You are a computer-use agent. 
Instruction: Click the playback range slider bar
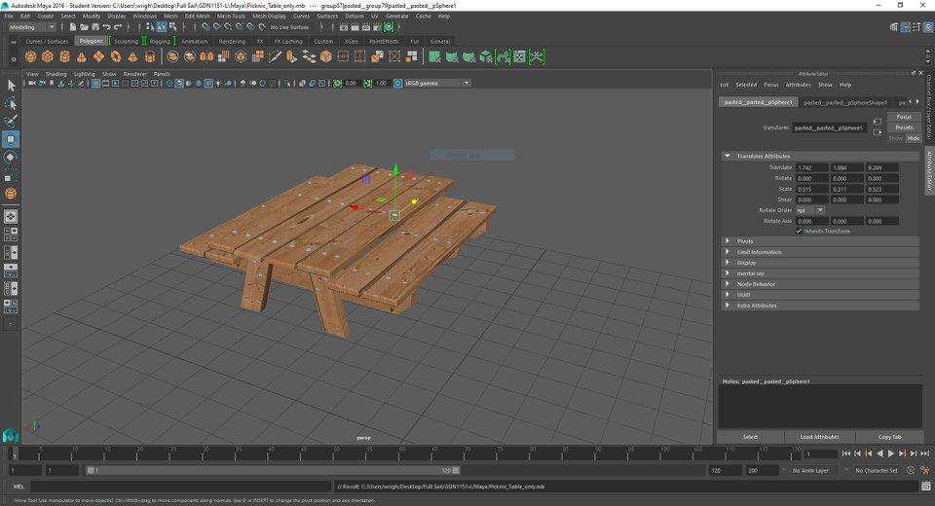point(273,470)
